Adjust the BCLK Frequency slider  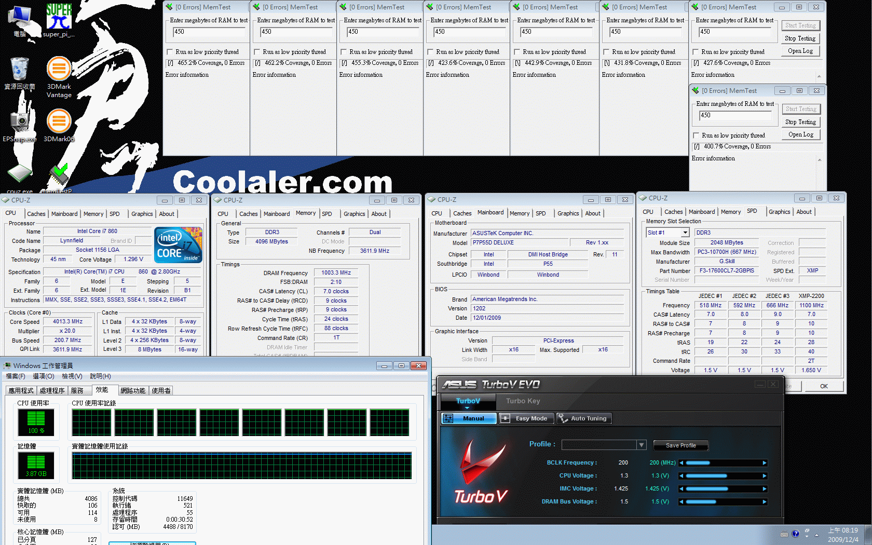click(x=723, y=463)
